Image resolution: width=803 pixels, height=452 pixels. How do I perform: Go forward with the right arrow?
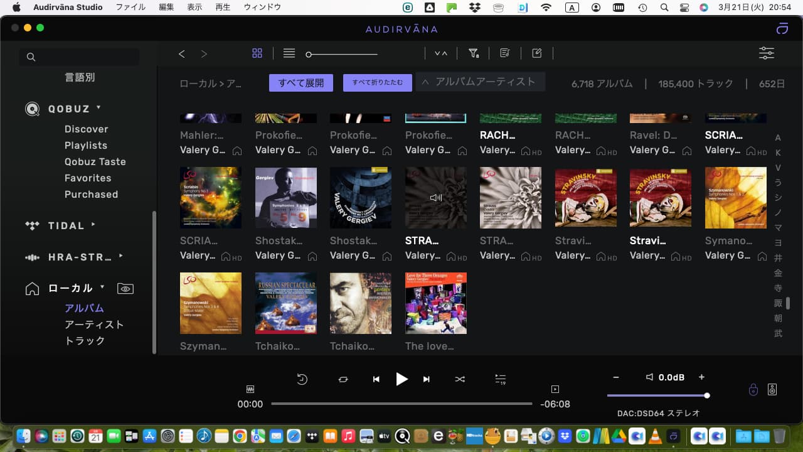(204, 54)
